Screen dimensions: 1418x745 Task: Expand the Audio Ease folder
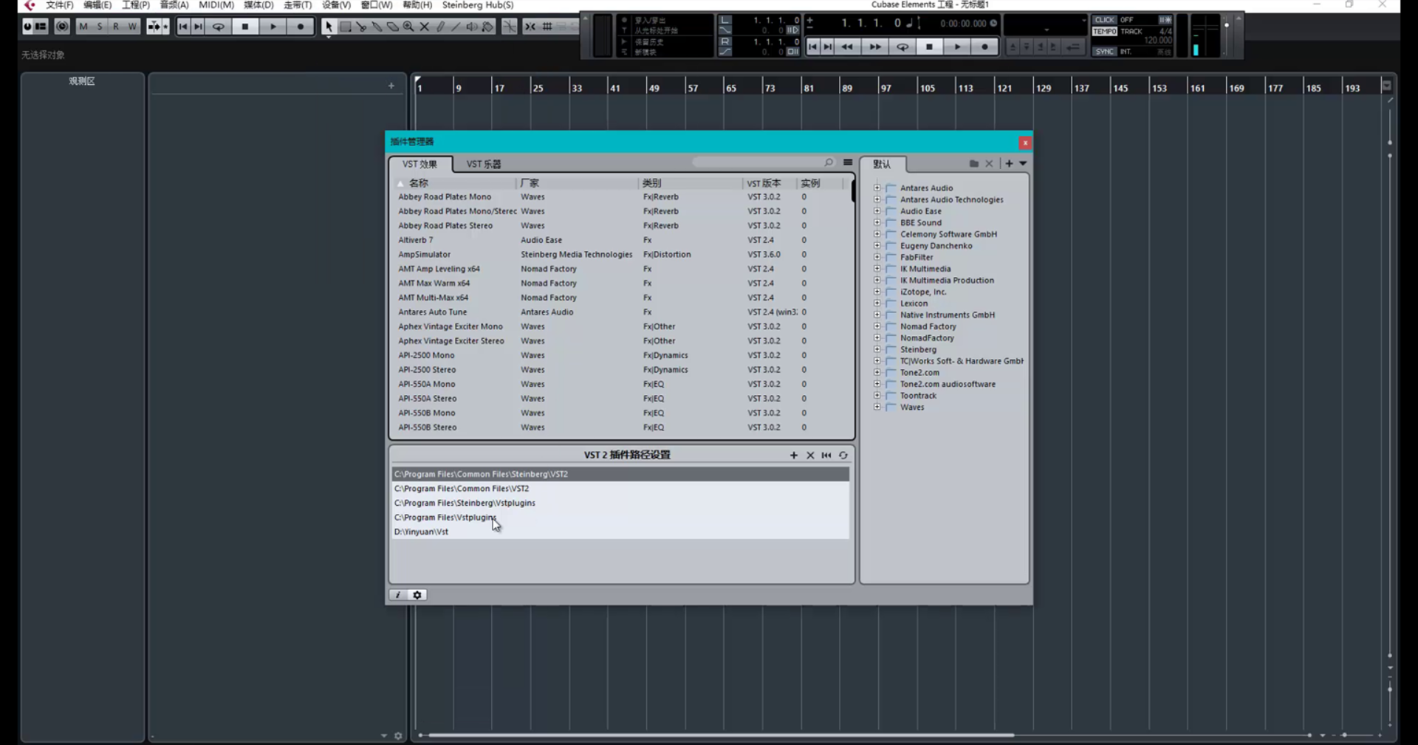877,210
